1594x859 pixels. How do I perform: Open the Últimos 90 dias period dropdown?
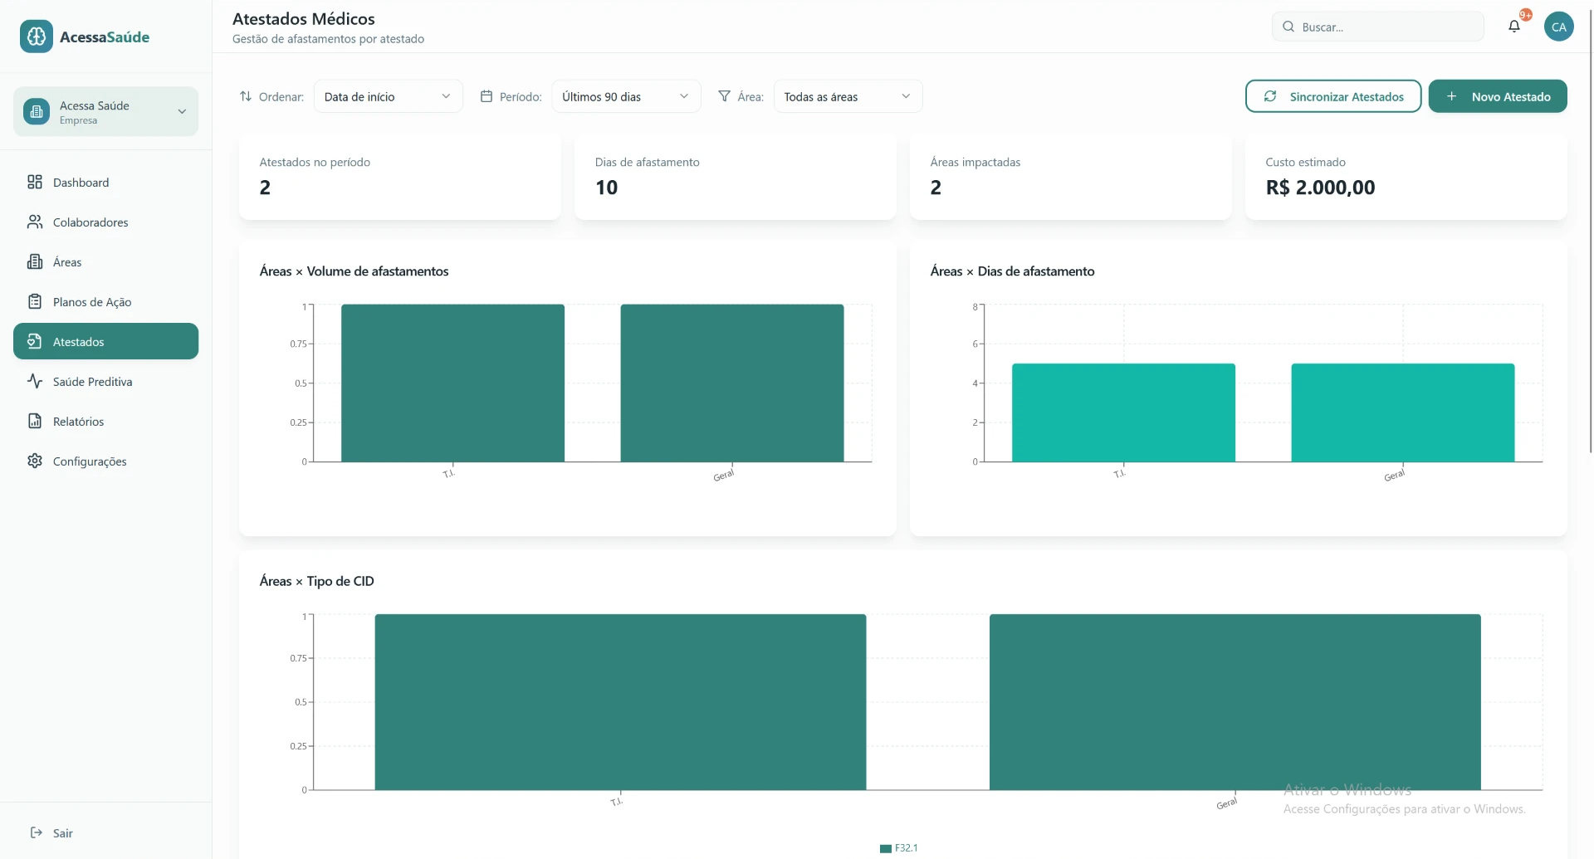626,96
